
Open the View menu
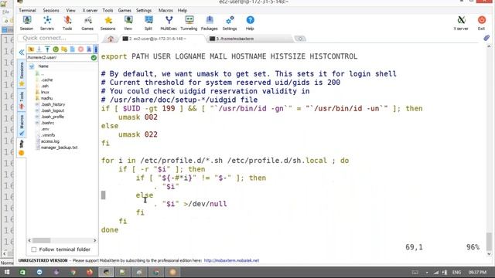coord(70,10)
